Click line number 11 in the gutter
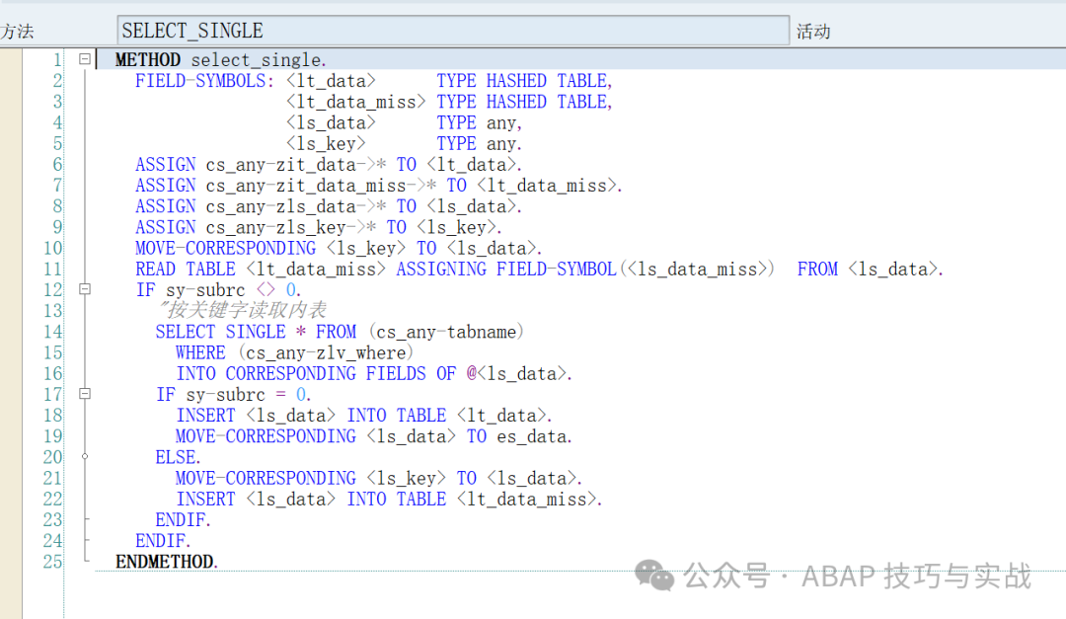The width and height of the screenshot is (1066, 619). click(52, 270)
